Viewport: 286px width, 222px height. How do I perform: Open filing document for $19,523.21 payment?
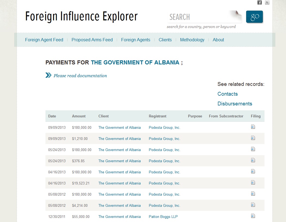tap(253, 183)
